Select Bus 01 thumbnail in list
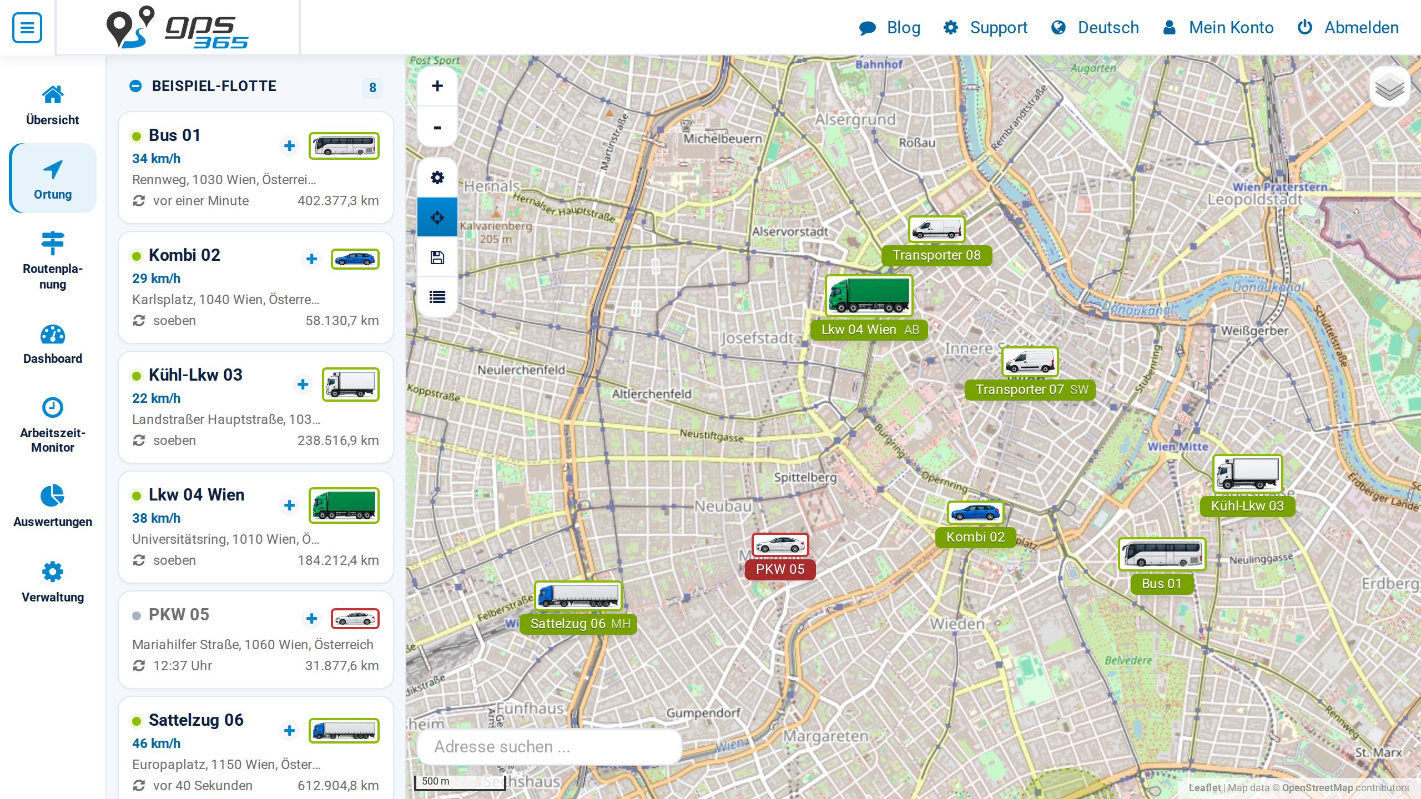Viewport: 1421px width, 799px height. (x=344, y=146)
